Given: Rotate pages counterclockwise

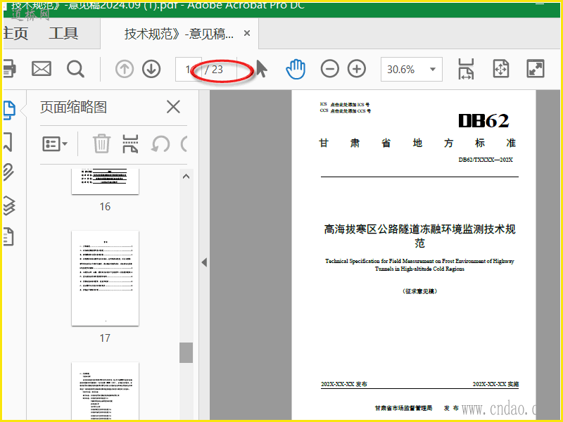Looking at the screenshot, I should pos(160,144).
